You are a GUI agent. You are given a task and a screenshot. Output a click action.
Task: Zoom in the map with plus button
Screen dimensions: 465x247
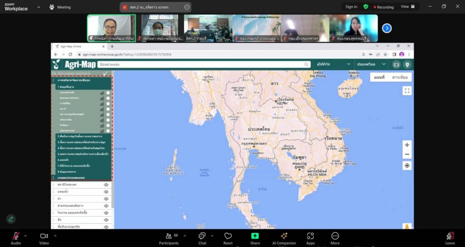(x=407, y=145)
